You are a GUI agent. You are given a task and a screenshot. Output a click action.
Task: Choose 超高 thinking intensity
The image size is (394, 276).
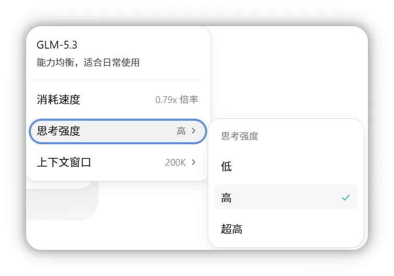(285, 229)
